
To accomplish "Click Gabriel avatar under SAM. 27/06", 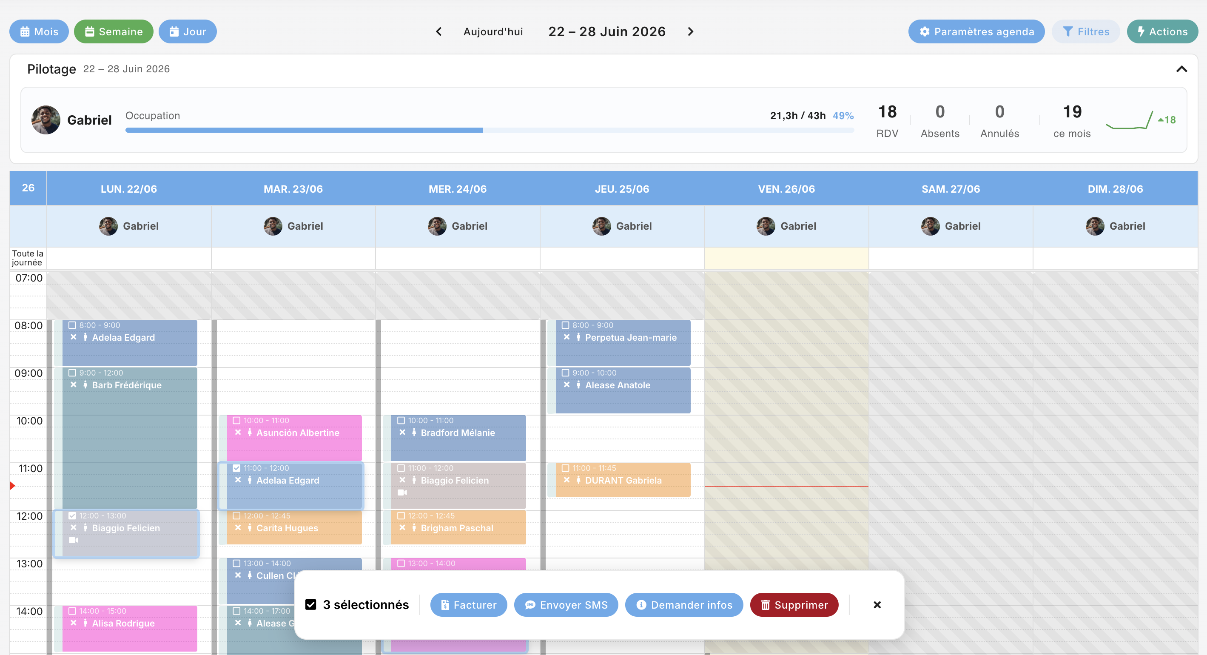I will coord(930,226).
